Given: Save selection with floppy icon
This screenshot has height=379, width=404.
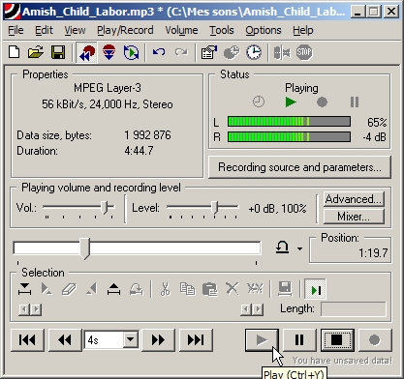Looking at the screenshot, I should point(285,289).
